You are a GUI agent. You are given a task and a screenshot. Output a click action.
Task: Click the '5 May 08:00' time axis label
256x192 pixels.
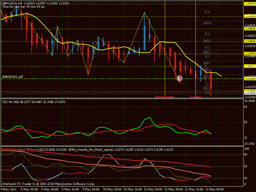[29, 190]
